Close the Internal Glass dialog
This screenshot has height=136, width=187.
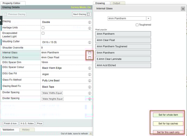183,9
